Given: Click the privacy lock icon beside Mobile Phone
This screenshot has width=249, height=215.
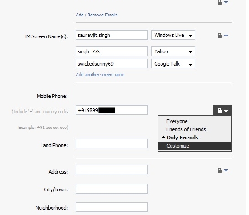Looking at the screenshot, I should point(219,110).
